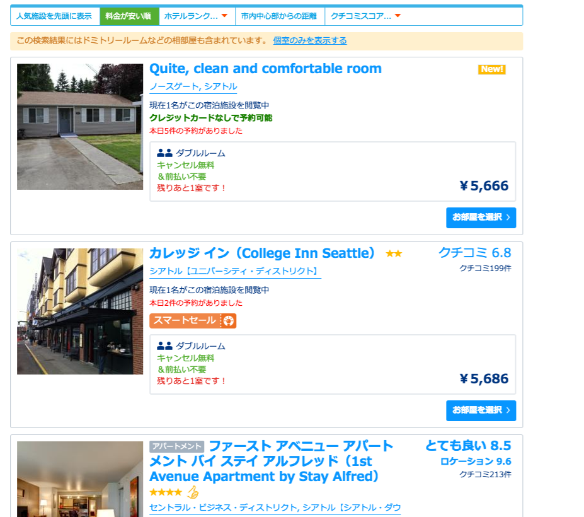
Task: Click お部屋を選択 for the ¥5,666 room
Action: [481, 218]
